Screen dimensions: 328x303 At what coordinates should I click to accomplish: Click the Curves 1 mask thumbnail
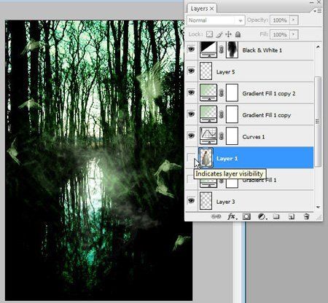232,135
